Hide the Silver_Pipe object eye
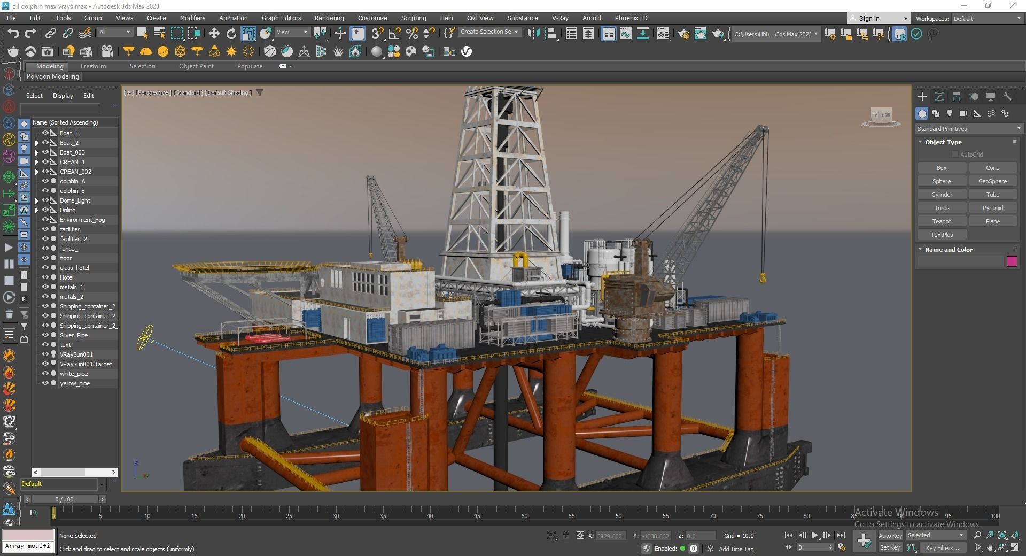1026x556 pixels. click(45, 335)
